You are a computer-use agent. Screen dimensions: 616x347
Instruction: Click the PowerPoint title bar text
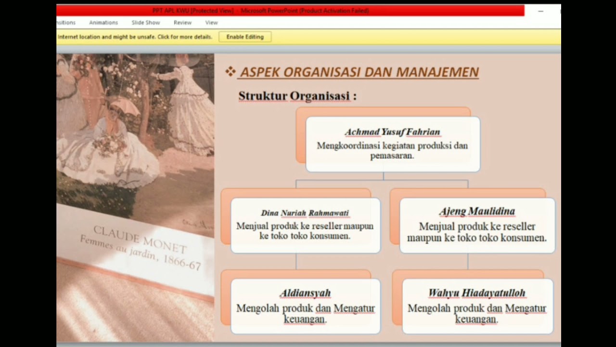click(x=260, y=11)
